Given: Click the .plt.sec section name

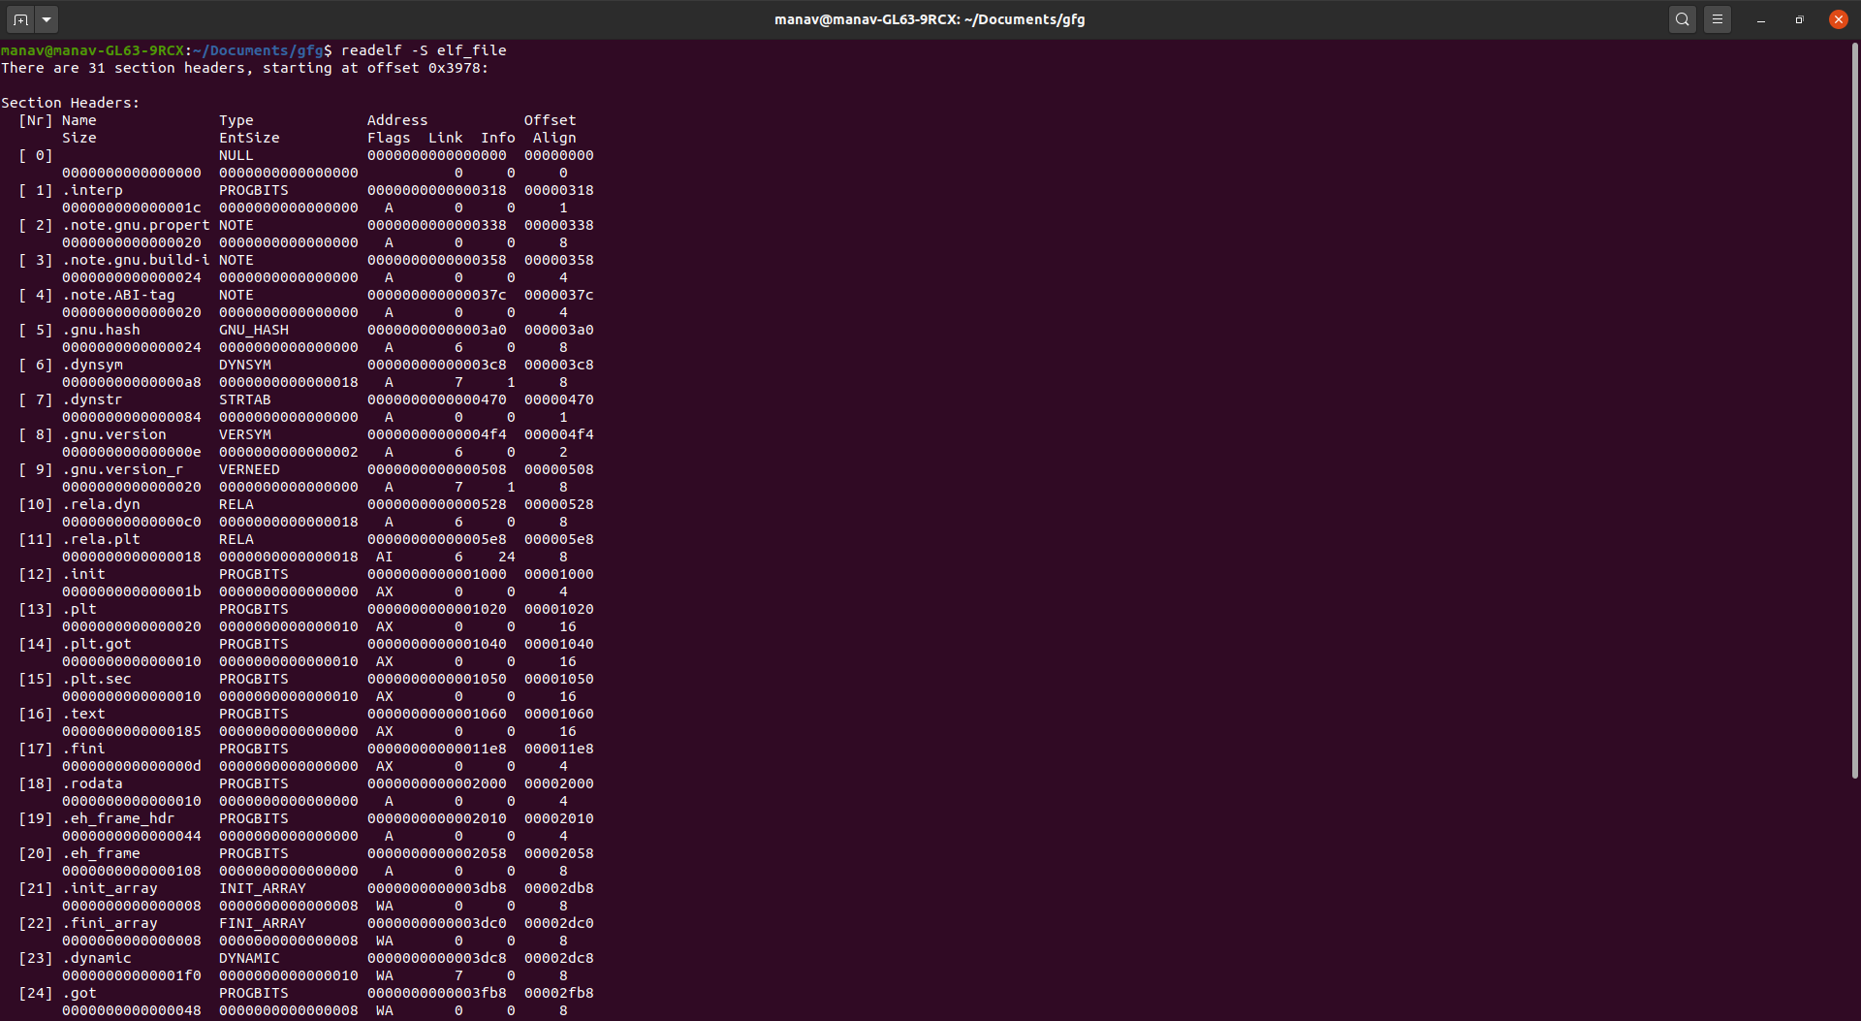Looking at the screenshot, I should [x=97, y=679].
